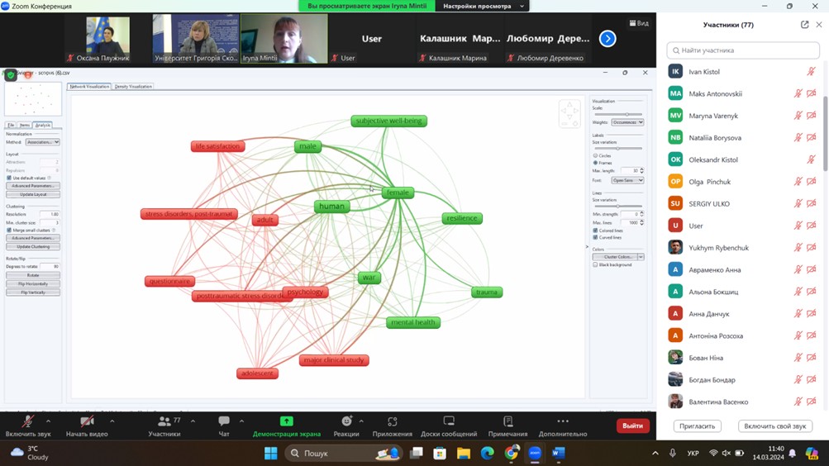Click the Notes icon in toolbar
Image resolution: width=829 pixels, height=466 pixels.
click(508, 421)
